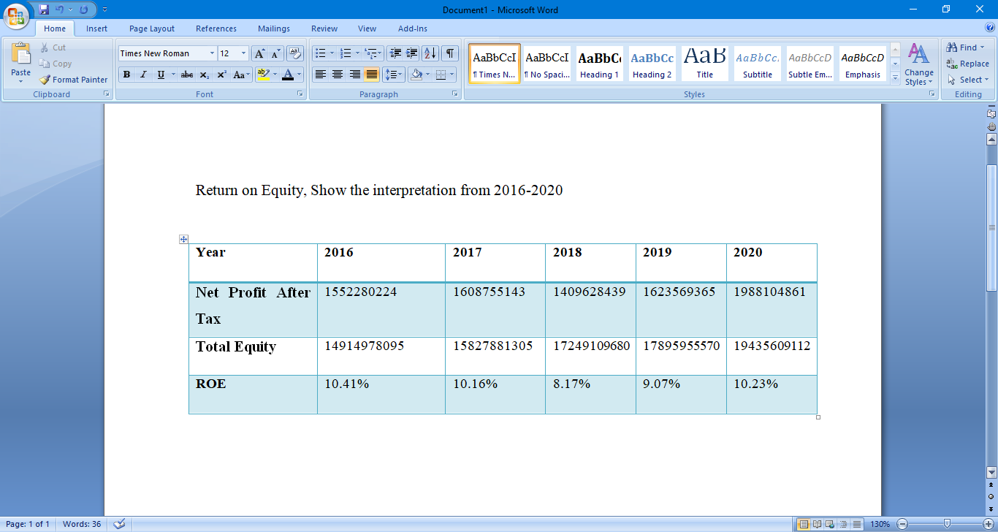Screen dimensions: 998x532
Task: Clear formatting from the selection
Action: 295,53
